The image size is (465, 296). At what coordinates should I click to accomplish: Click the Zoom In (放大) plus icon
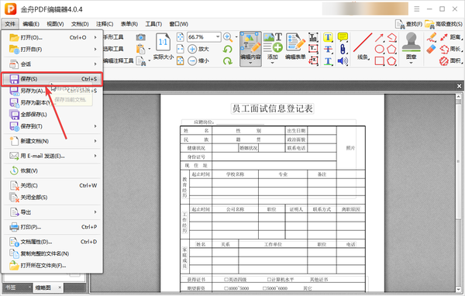tap(192, 49)
